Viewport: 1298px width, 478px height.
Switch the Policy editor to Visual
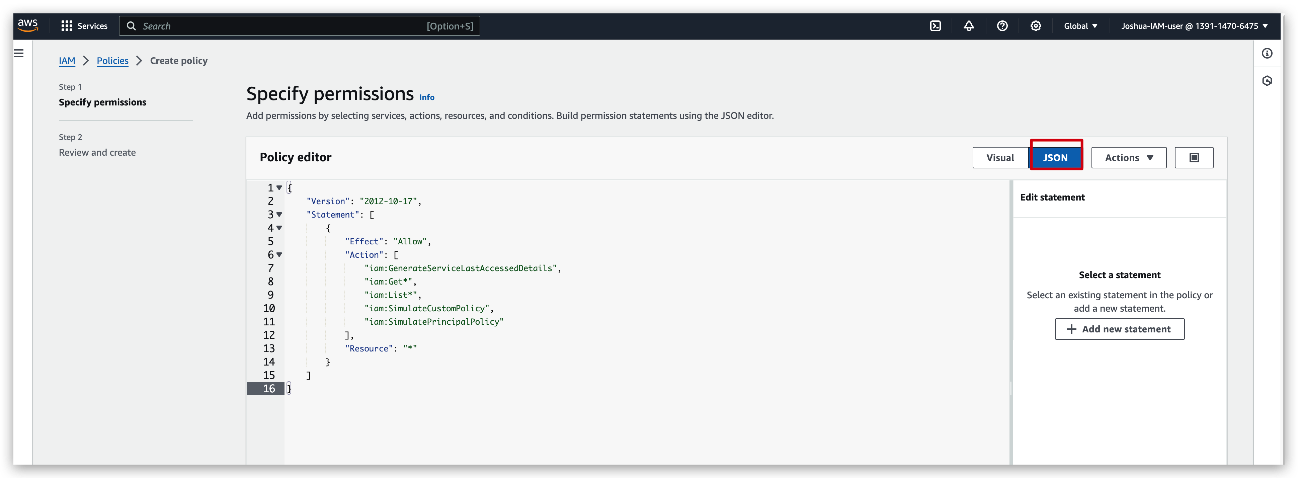coord(1000,157)
